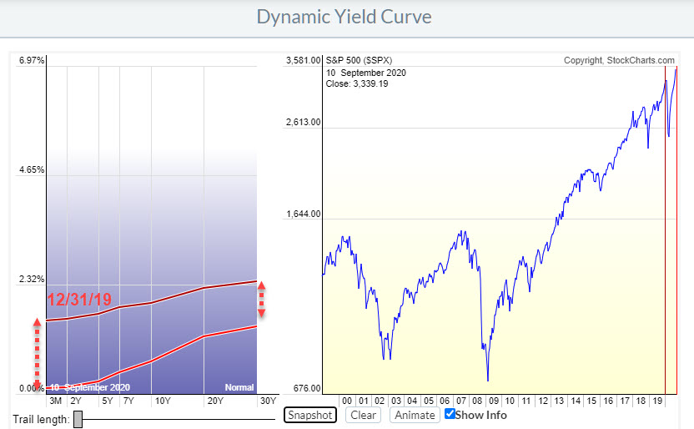This screenshot has height=429, width=694.
Task: Click the 20Y maturity label
Action: tap(214, 401)
